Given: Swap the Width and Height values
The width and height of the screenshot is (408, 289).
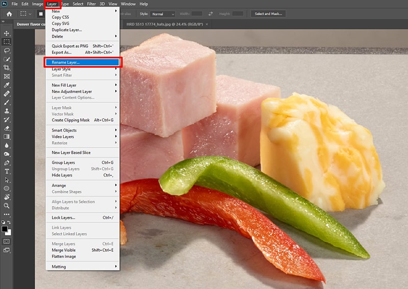Looking at the screenshot, I should 211,14.
